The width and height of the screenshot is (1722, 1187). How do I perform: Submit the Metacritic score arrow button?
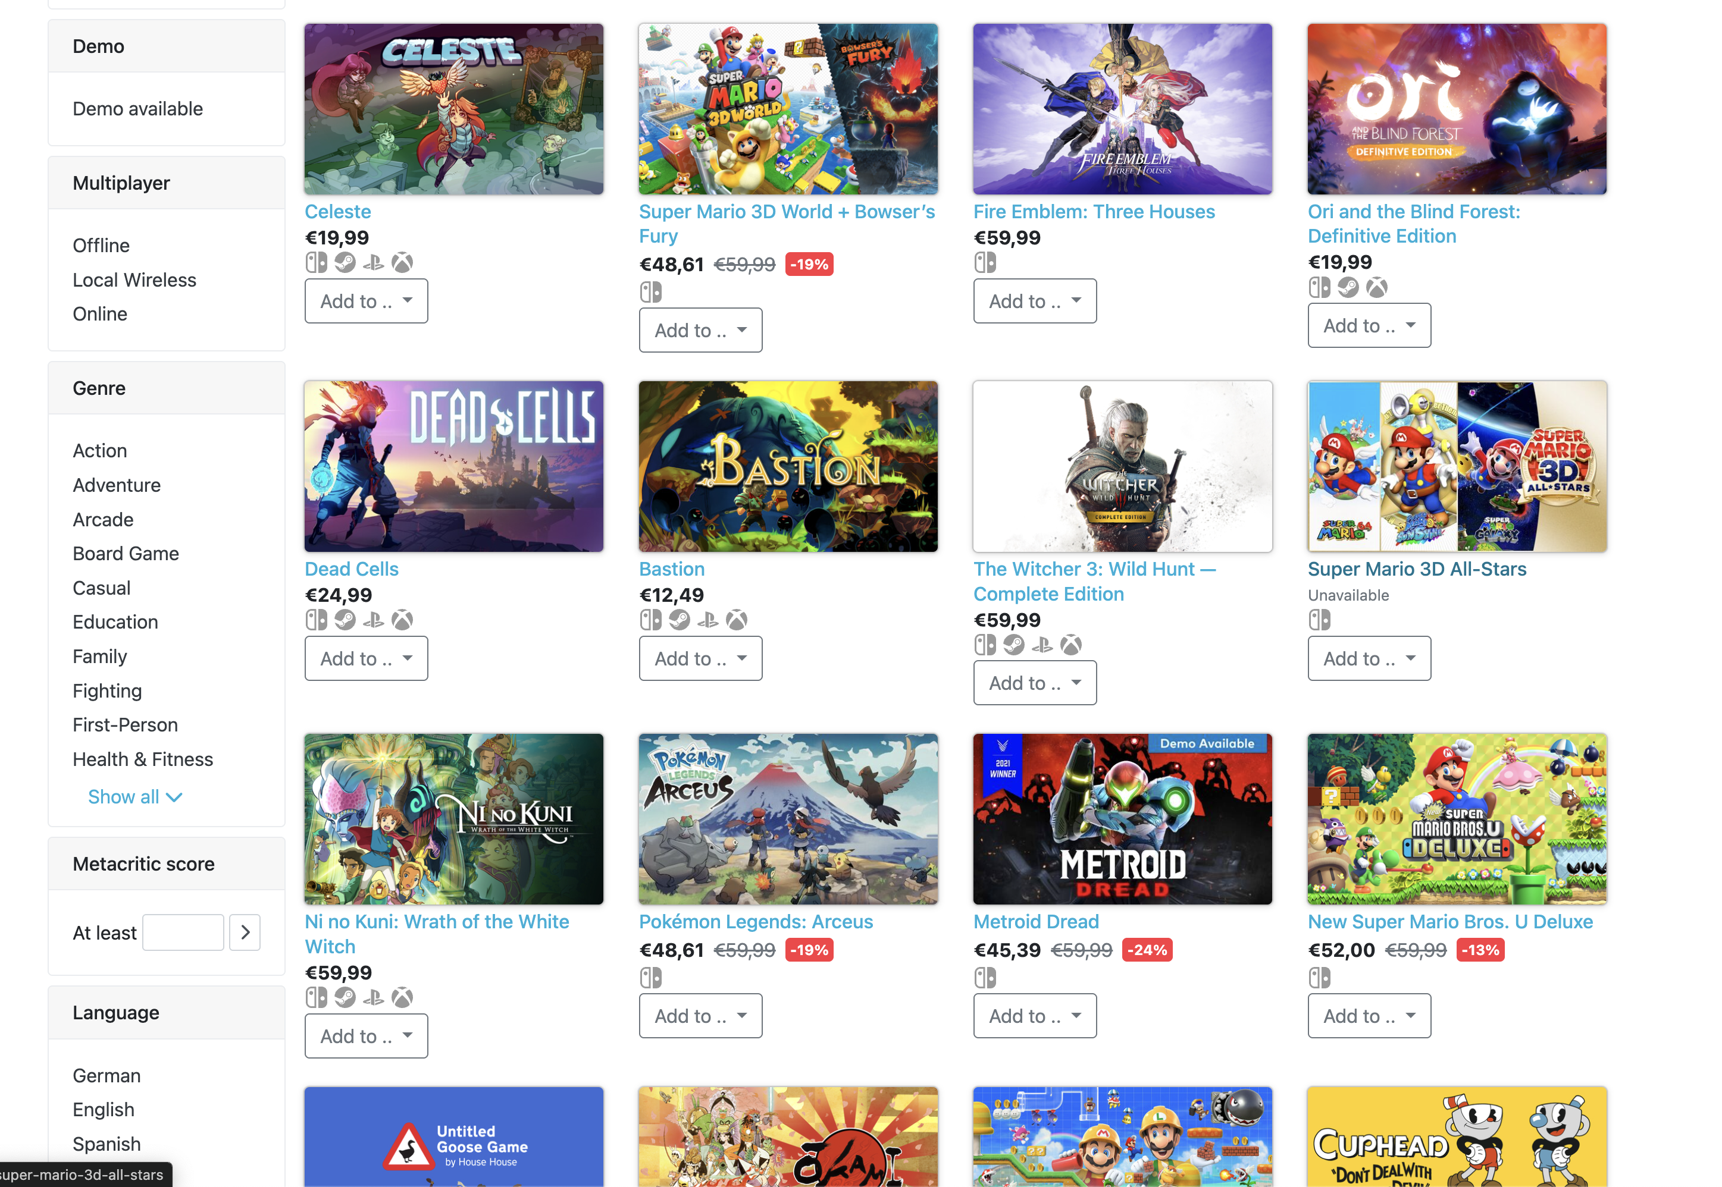(x=245, y=932)
